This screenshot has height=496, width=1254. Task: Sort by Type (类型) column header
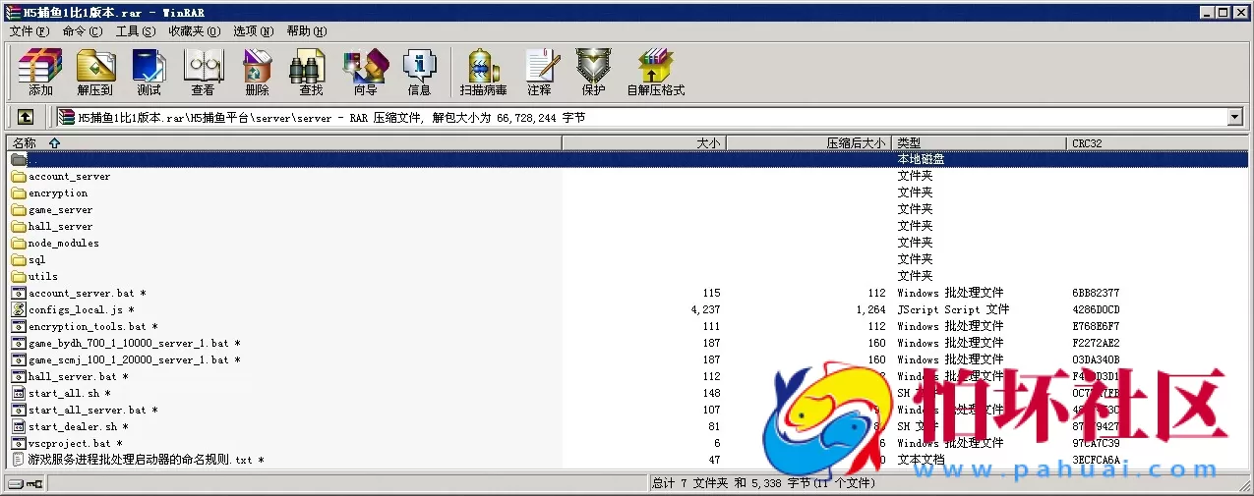[980, 143]
